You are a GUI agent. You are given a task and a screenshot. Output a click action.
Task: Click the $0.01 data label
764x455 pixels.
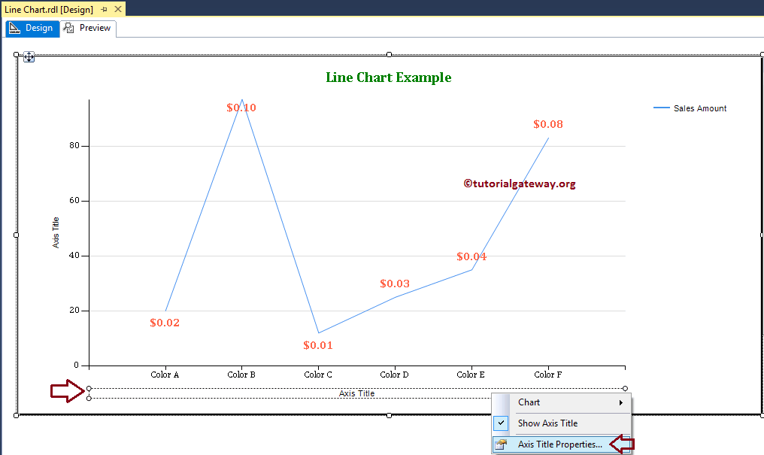[317, 345]
